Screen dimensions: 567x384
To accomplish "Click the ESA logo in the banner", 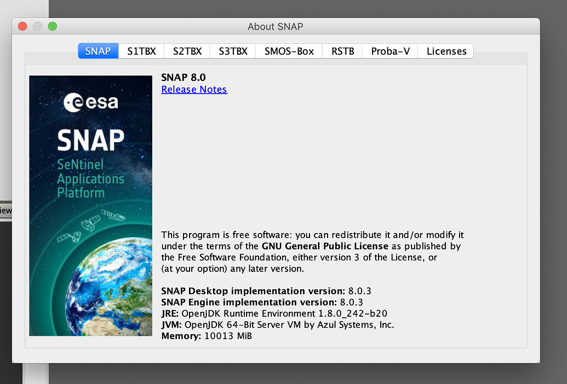I will point(90,102).
